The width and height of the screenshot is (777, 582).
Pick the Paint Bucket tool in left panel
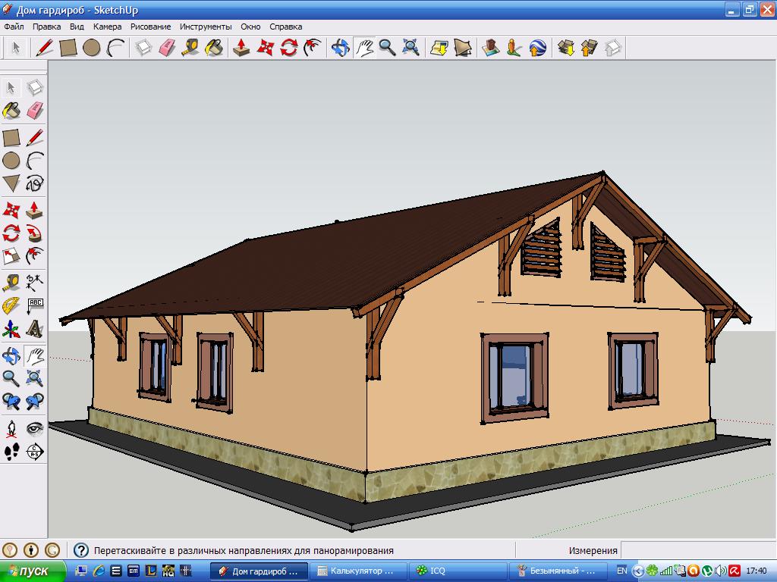tap(11, 111)
